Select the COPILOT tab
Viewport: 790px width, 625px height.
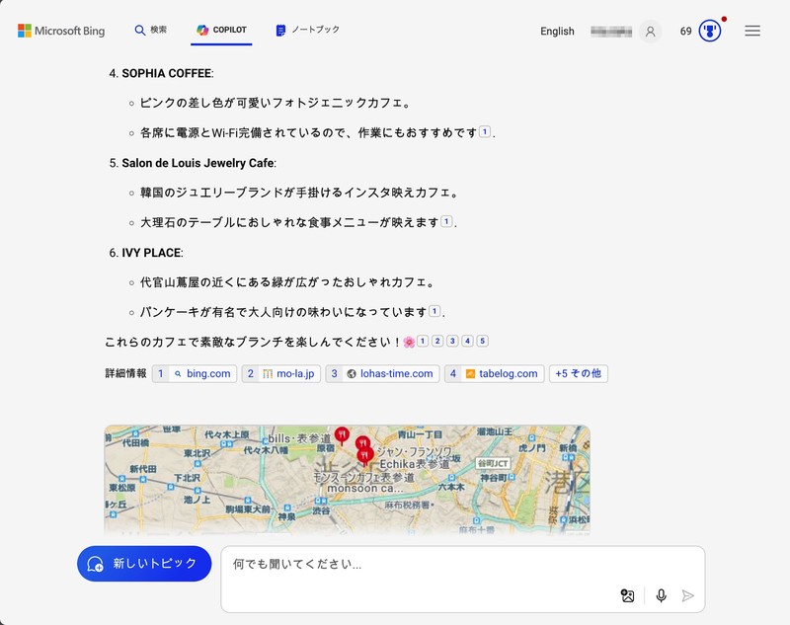point(221,30)
